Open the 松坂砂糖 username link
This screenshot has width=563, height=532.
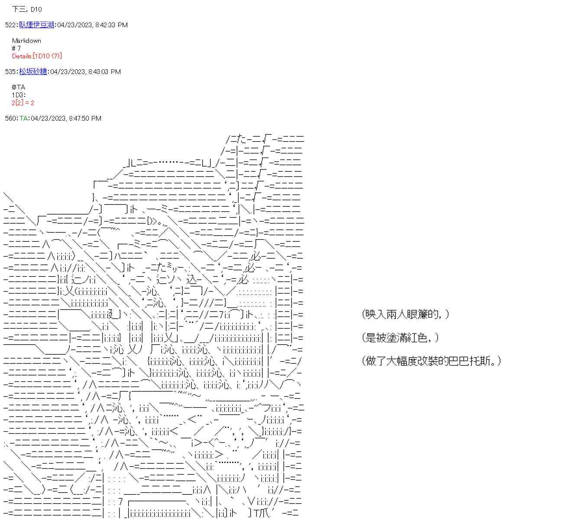coord(33,72)
